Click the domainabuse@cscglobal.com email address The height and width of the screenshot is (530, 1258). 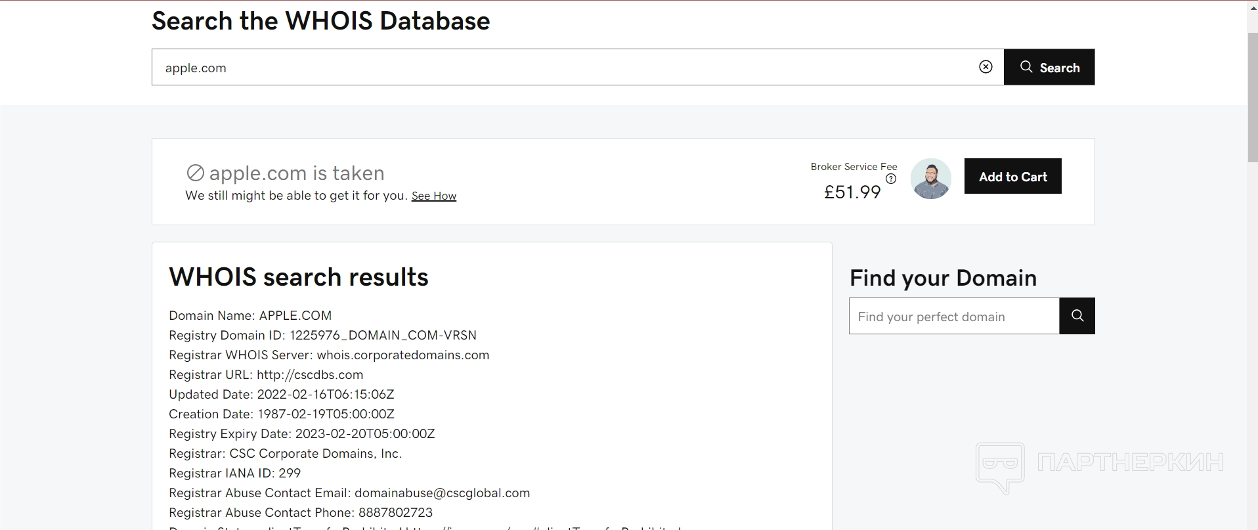(x=442, y=493)
